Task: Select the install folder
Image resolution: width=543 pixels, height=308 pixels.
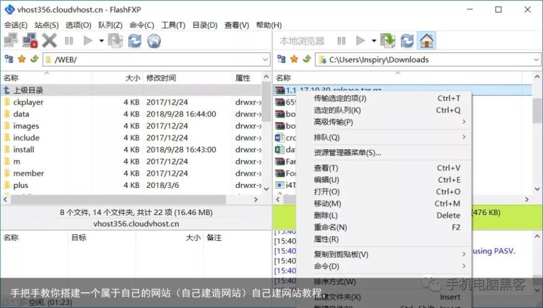Action: 132,149
